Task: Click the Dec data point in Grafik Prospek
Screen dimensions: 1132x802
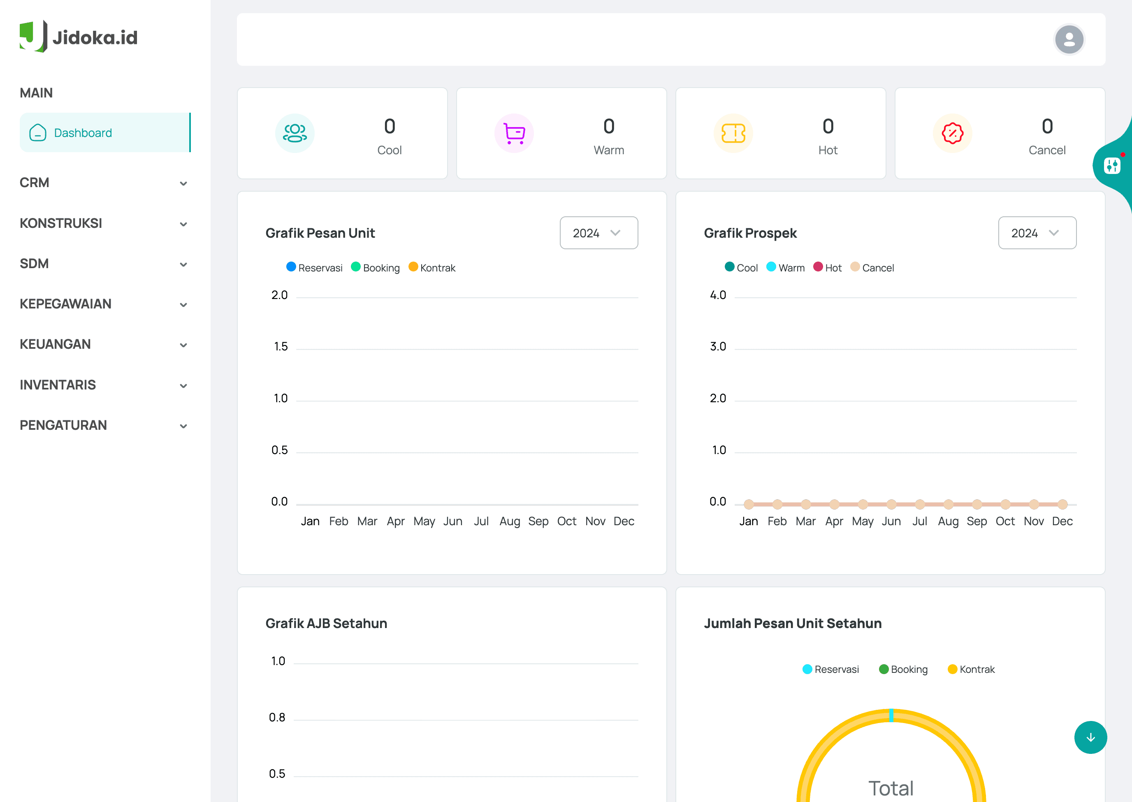Action: pyautogui.click(x=1062, y=504)
